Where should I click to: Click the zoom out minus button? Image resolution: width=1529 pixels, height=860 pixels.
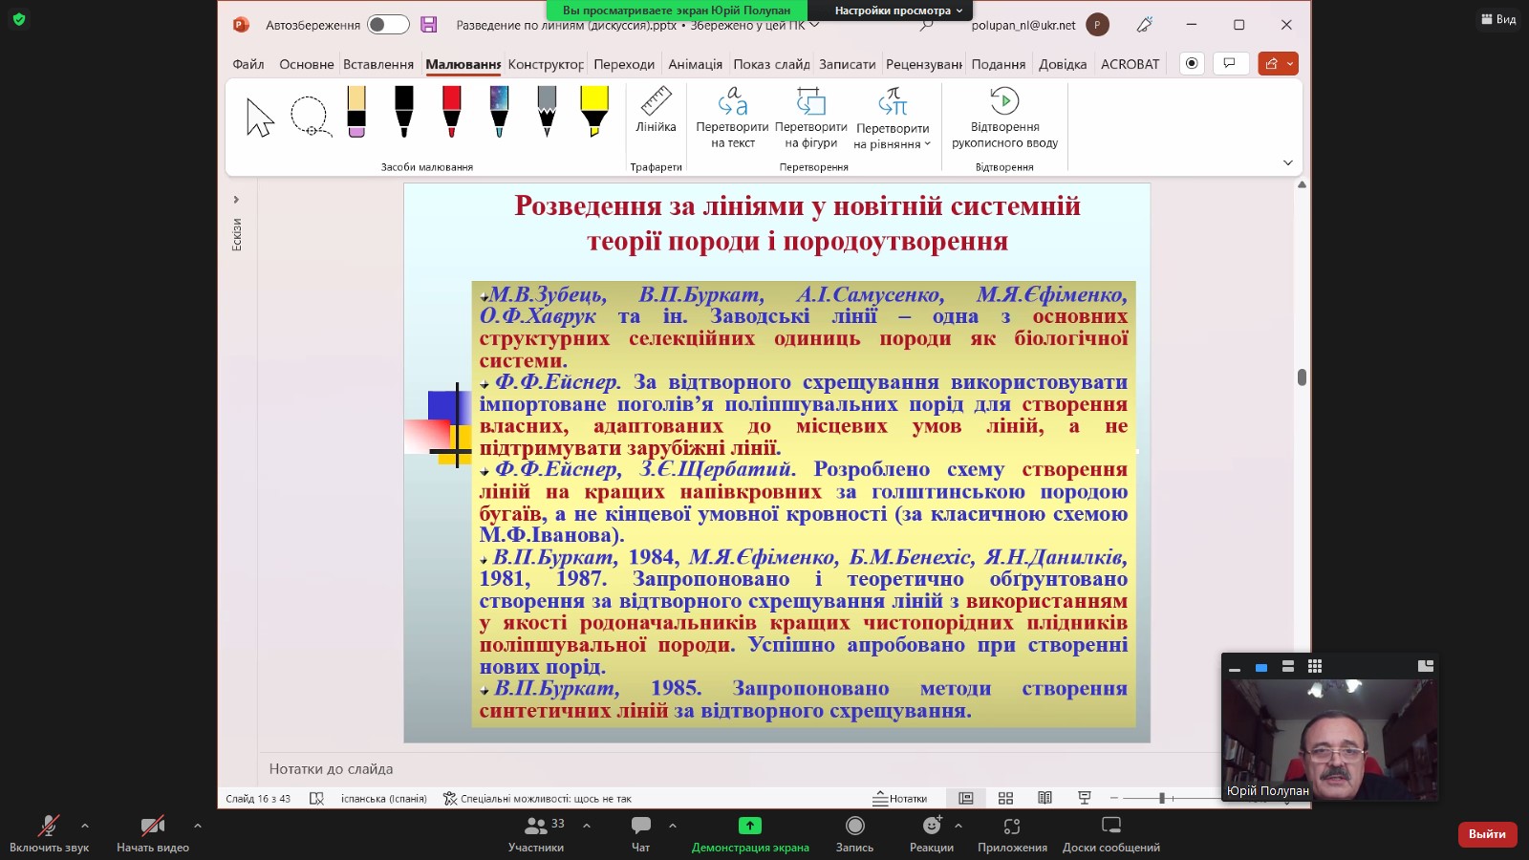coord(1113,798)
